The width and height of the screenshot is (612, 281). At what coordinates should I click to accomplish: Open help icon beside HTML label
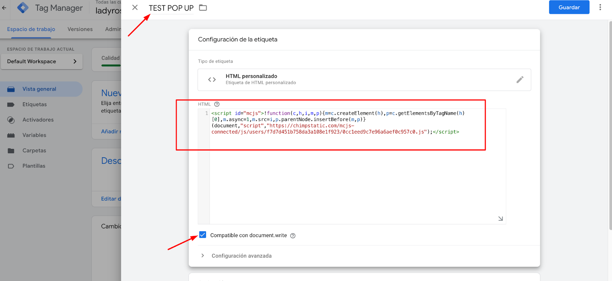(217, 104)
